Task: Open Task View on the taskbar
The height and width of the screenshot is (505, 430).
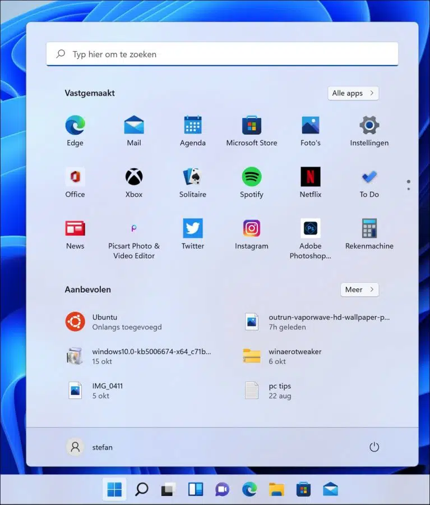Action: 168,489
